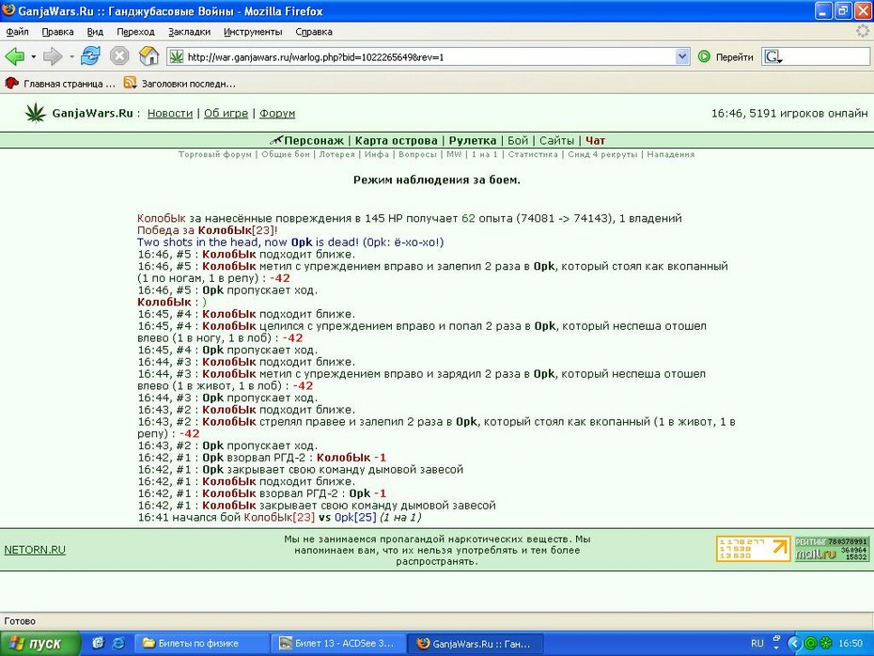Screen dimensions: 874x656
Task: Click into the URL address field
Action: (x=429, y=56)
